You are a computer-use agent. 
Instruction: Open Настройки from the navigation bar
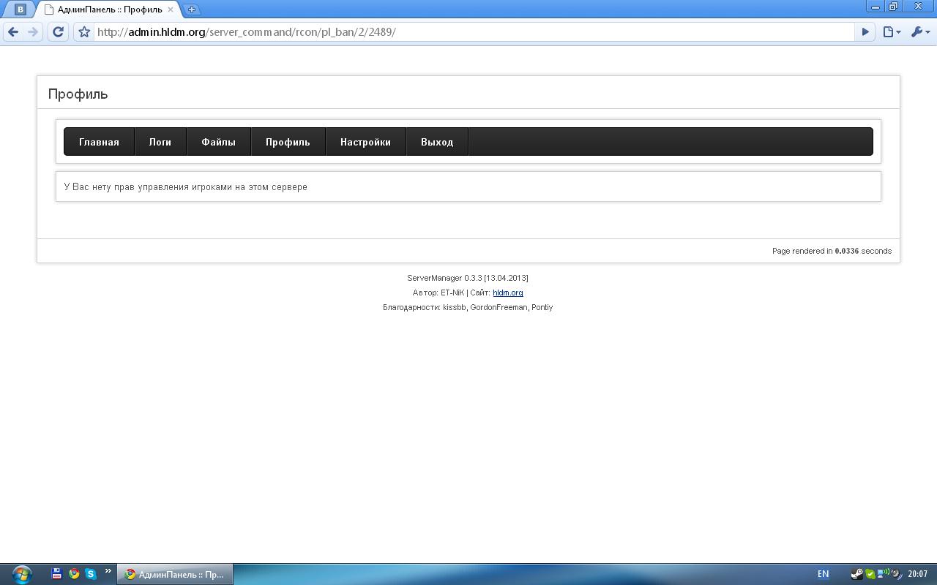(x=365, y=142)
